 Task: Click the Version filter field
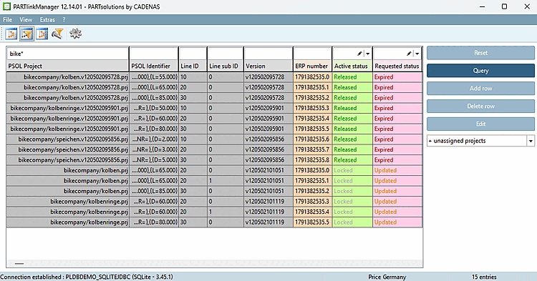point(268,54)
